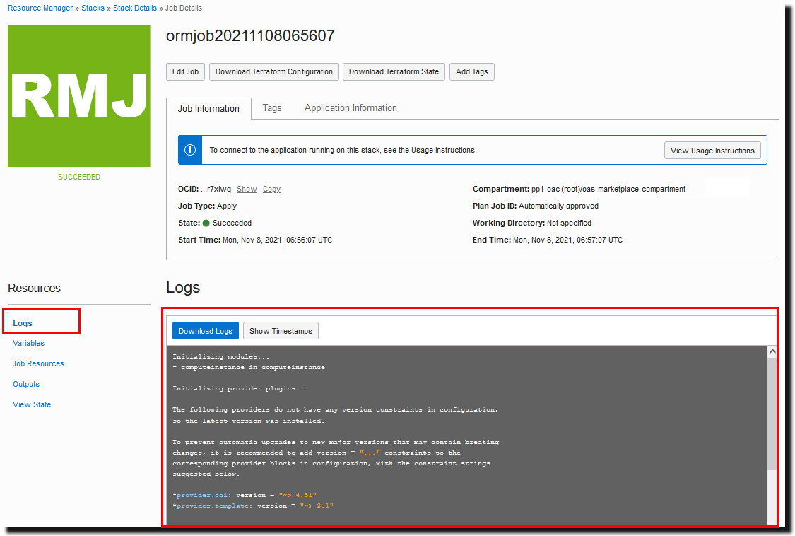Click the SUCCEEDED status label under logo
The width and height of the screenshot is (795, 536).
[79, 177]
